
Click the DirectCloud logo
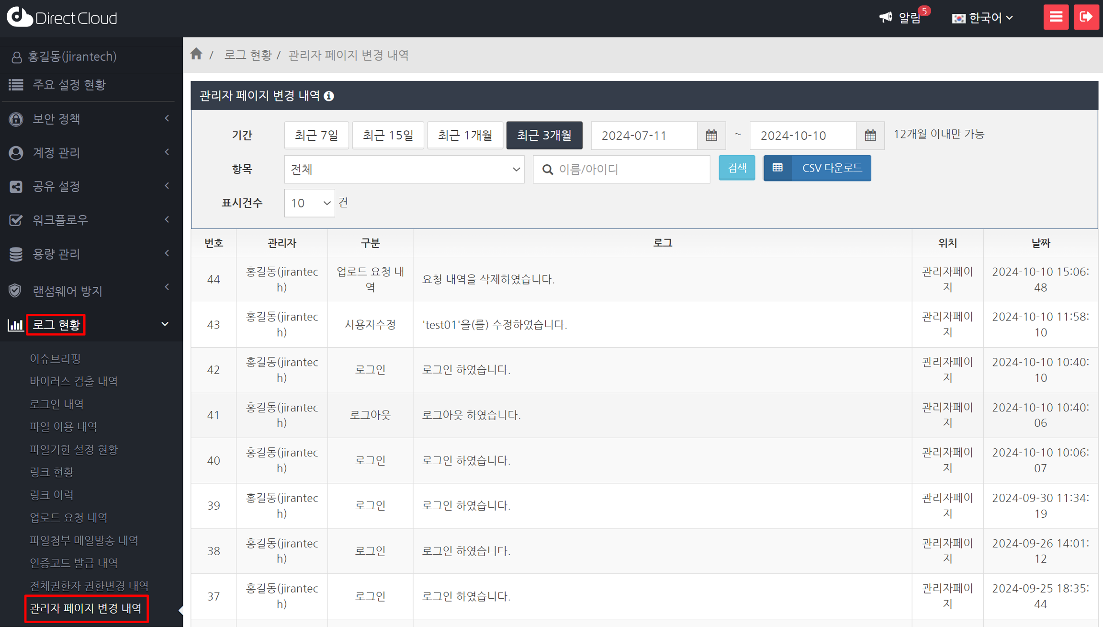point(62,18)
